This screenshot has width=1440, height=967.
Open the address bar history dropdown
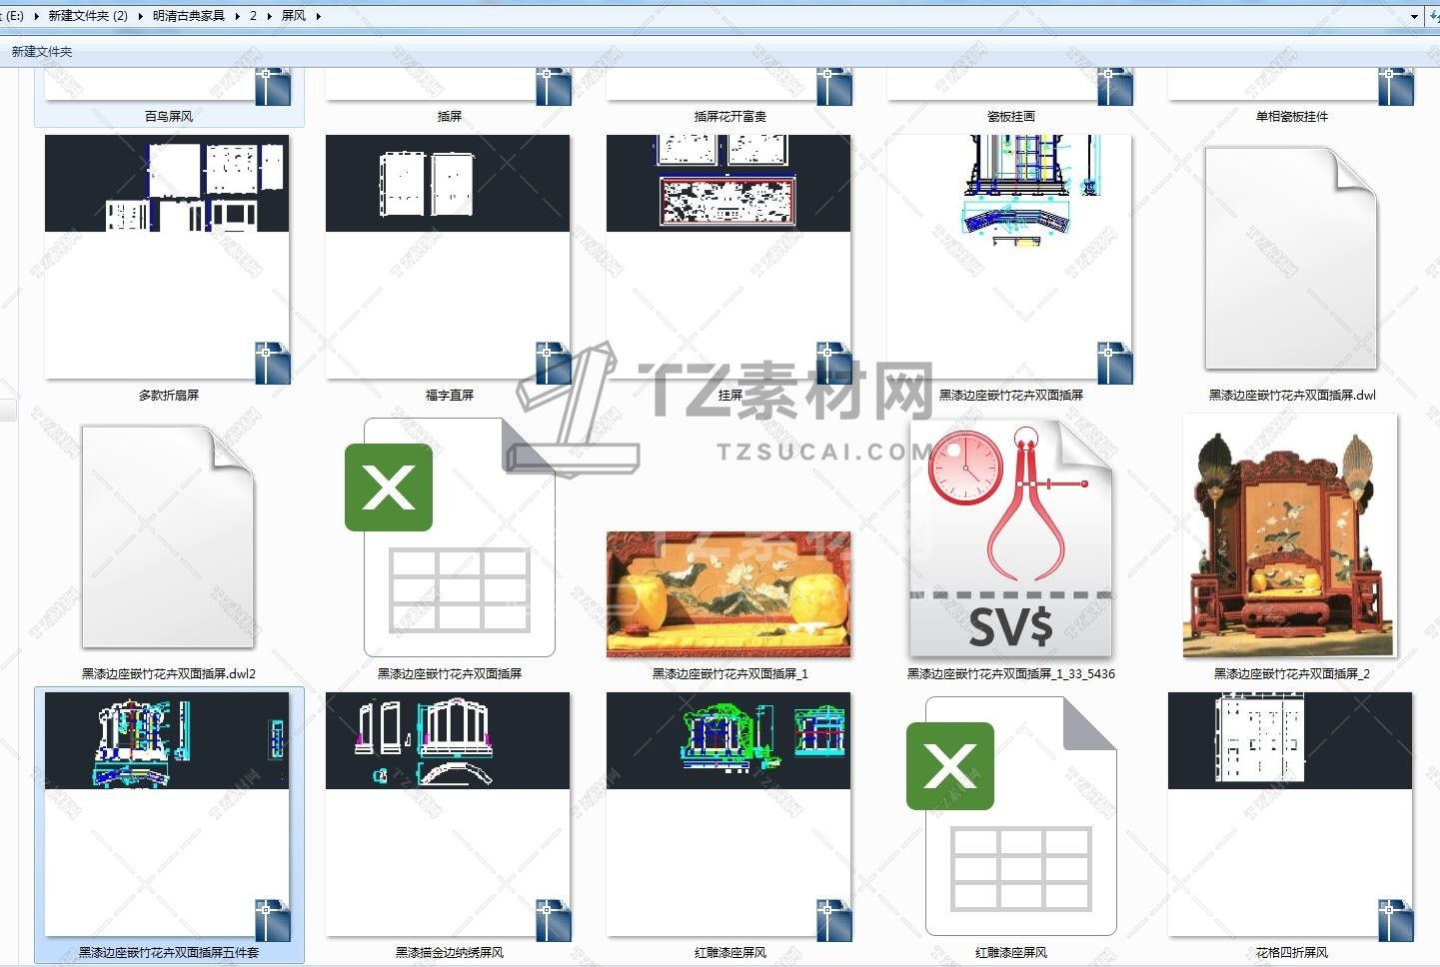(x=1414, y=16)
